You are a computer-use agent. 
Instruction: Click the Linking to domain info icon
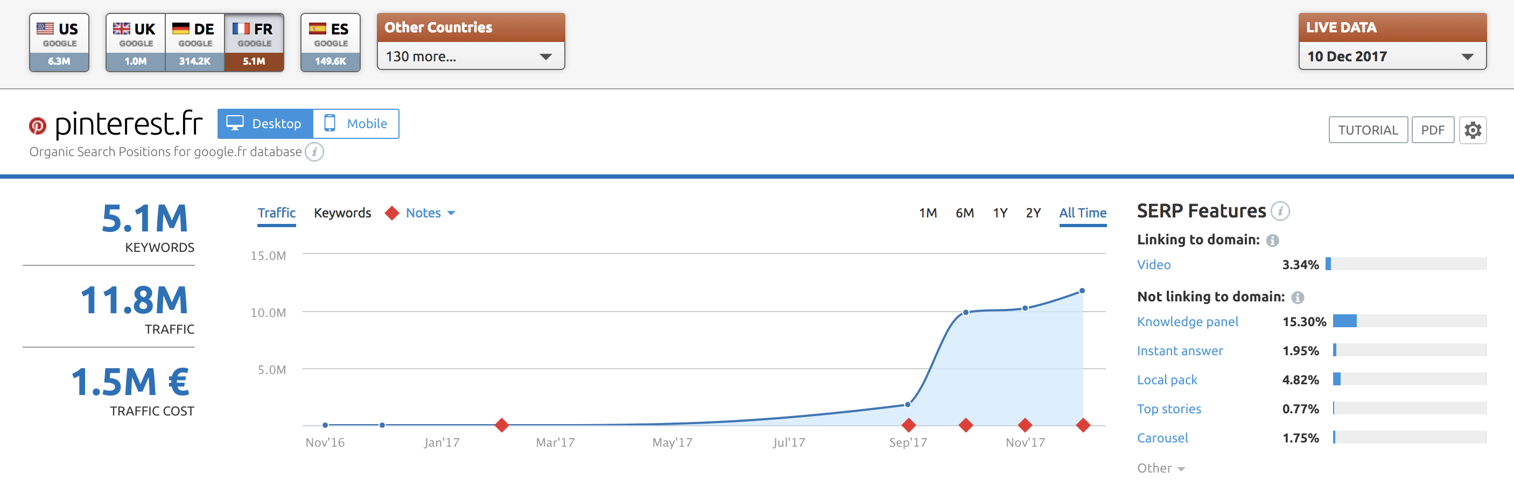[x=1272, y=241]
